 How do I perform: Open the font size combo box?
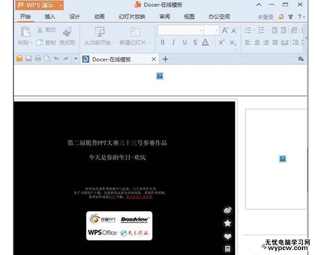[x=211, y=31]
